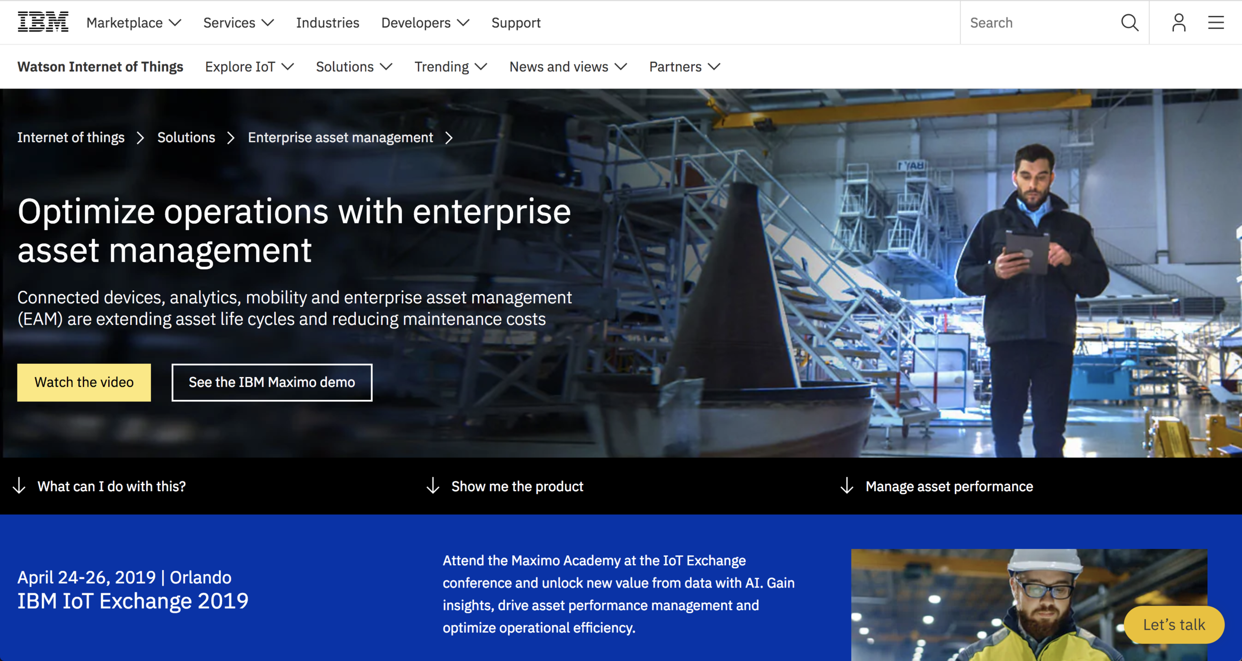Open the hard-hat worker thumbnail image
Screen dimensions: 1242x661
tap(1029, 605)
